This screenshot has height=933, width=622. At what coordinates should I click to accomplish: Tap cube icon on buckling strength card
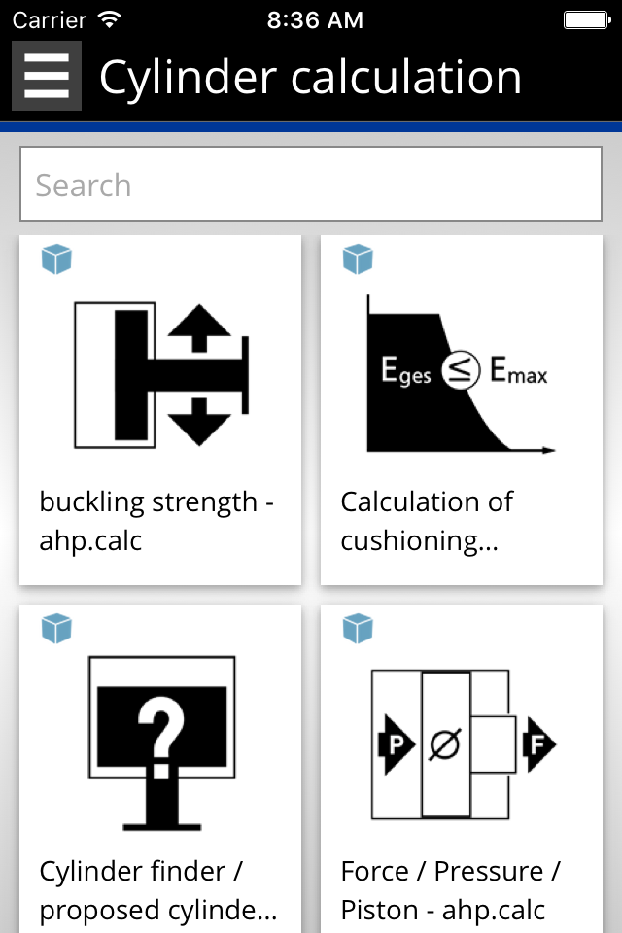[x=56, y=259]
